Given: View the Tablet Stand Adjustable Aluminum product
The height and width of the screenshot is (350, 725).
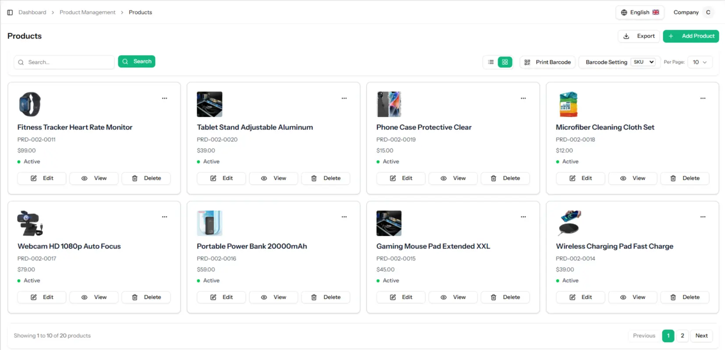Looking at the screenshot, I should 273,178.
